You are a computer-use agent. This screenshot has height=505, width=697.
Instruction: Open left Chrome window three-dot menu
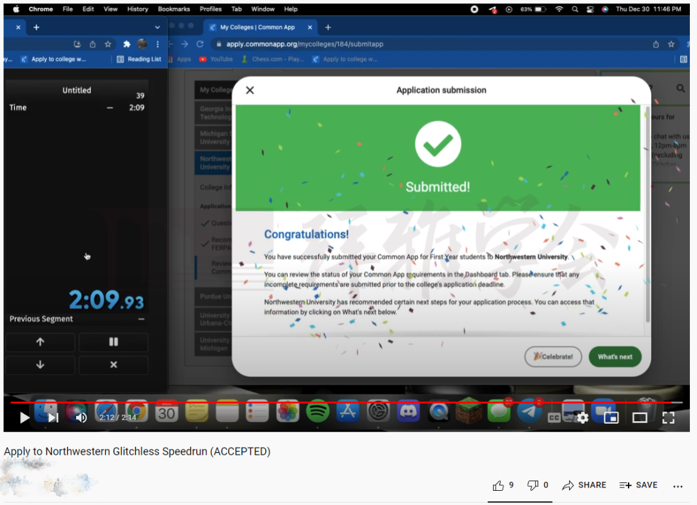tap(157, 44)
